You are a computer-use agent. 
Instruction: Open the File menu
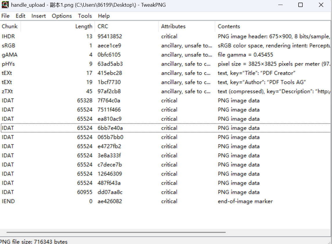(6, 16)
